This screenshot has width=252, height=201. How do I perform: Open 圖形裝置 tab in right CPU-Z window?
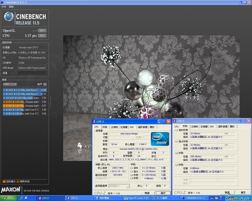pos(223,126)
